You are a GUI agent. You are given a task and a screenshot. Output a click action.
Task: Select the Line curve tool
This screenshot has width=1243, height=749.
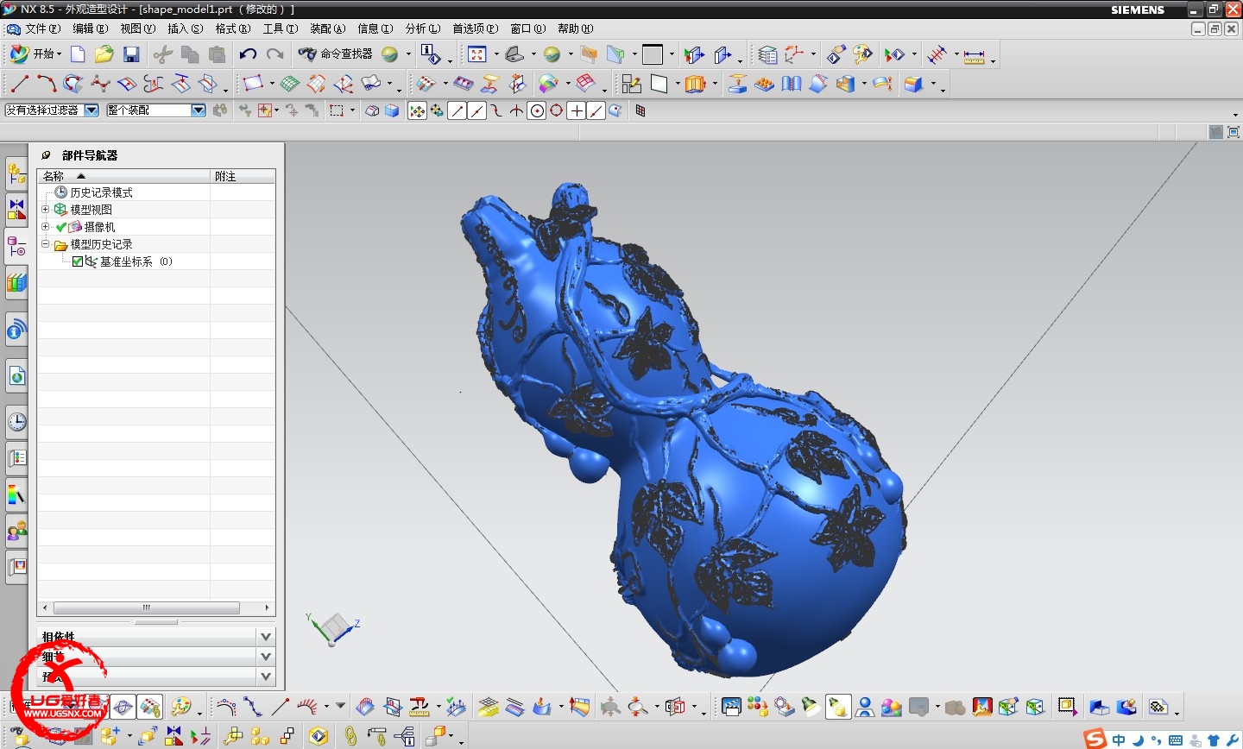click(19, 84)
